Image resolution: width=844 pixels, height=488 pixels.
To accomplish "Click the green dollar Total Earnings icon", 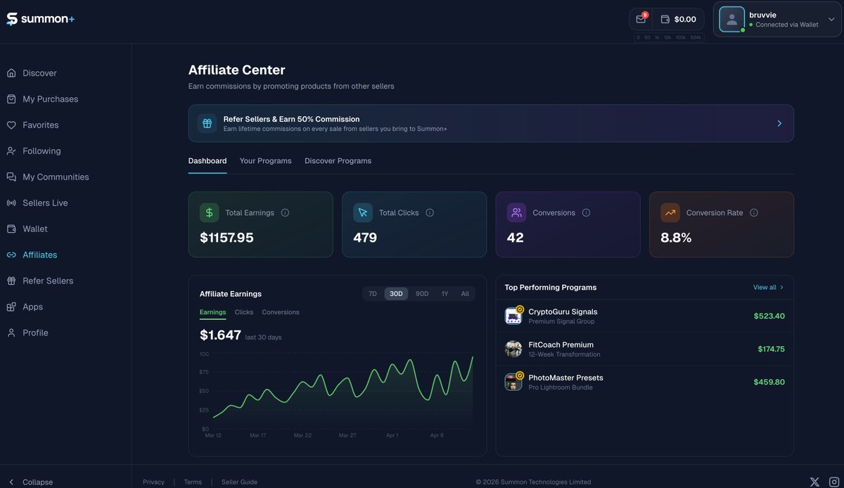I will [x=210, y=212].
